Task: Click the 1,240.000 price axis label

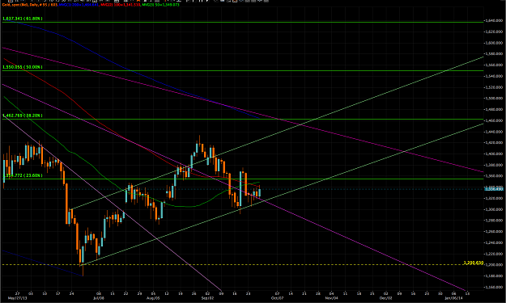Action: (x=494, y=242)
